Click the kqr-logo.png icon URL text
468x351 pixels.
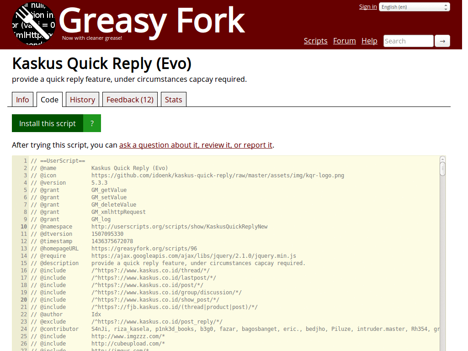218,175
